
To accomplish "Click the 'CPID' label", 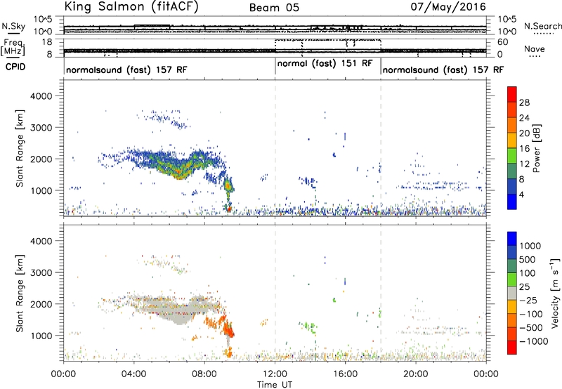I will (15, 67).
